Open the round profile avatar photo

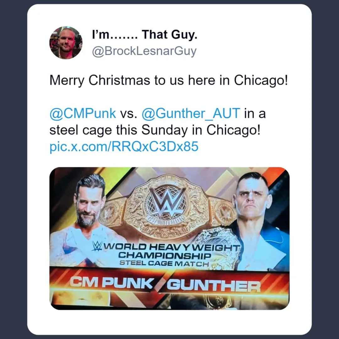tap(66, 43)
